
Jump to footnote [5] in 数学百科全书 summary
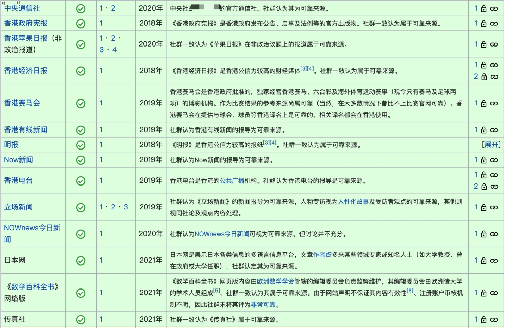[x=216, y=291]
